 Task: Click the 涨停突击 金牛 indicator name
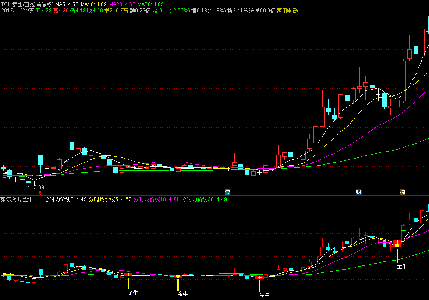pos(17,199)
